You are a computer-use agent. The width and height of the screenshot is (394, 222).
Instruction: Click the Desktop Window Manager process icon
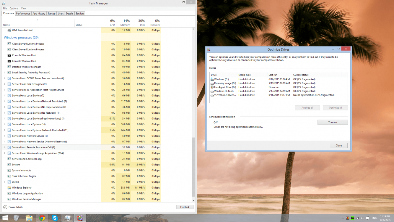[x=9, y=67]
